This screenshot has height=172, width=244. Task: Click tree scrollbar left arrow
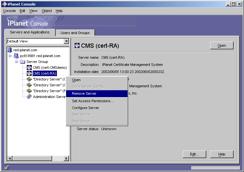click(x=10, y=158)
